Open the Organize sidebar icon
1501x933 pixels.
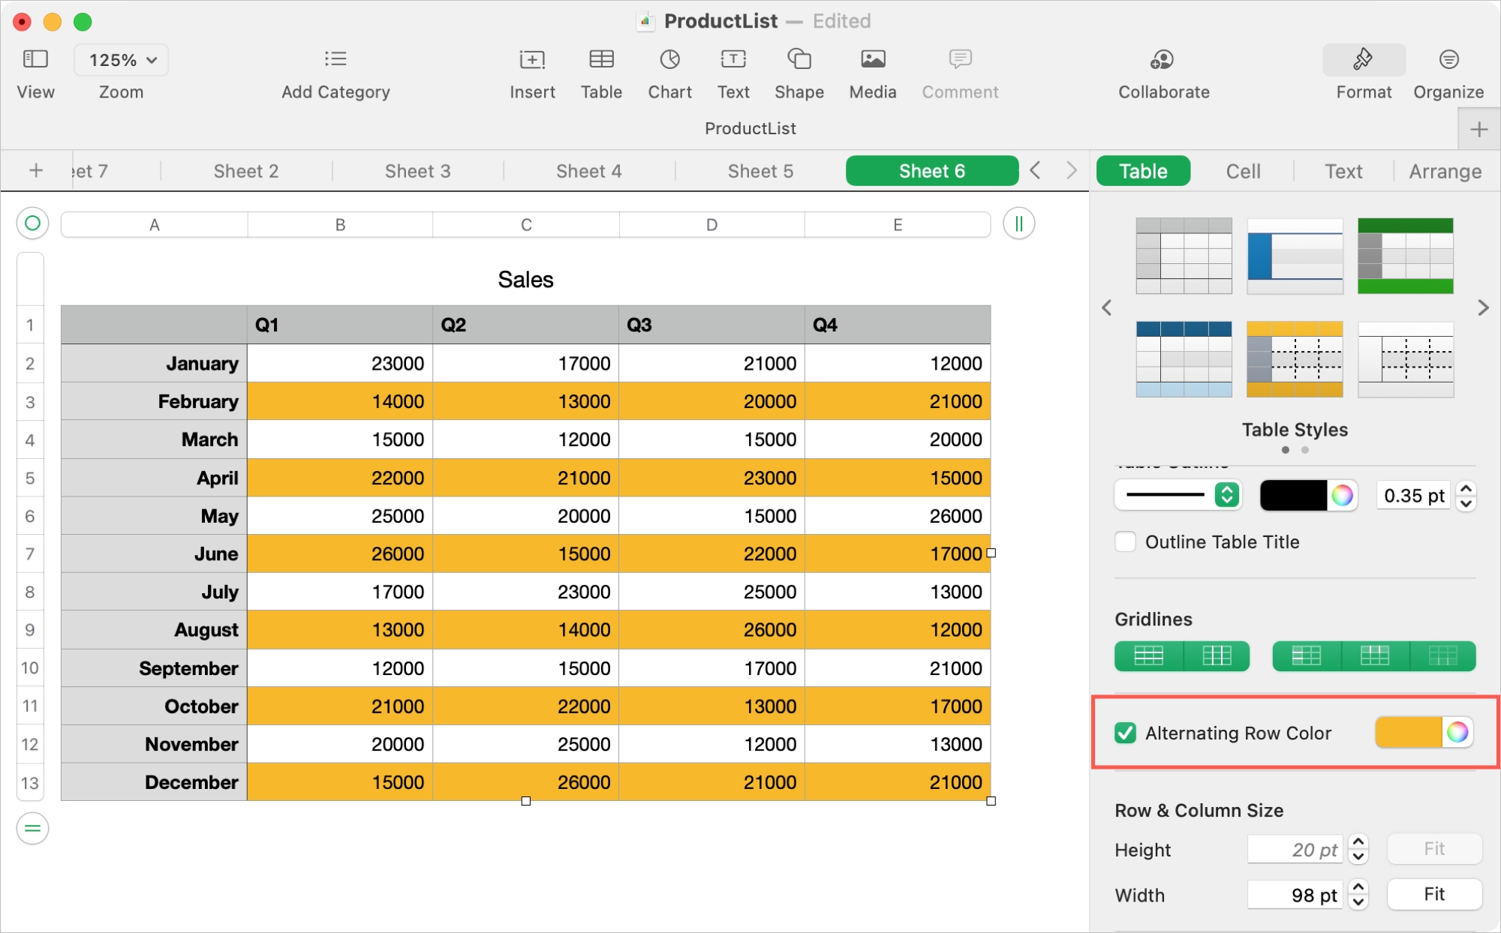coord(1448,61)
